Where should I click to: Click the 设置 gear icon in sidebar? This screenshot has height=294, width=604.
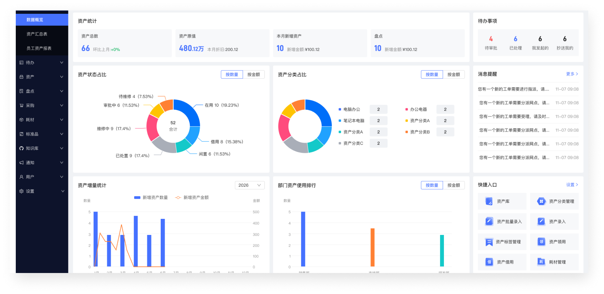21,191
